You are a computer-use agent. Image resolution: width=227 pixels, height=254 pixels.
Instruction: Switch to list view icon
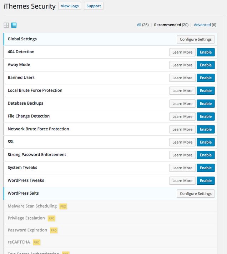coord(14,25)
